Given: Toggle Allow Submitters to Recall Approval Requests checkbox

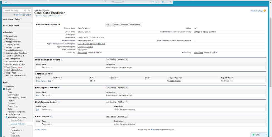Looking at the screenshot, I should 195,41.
